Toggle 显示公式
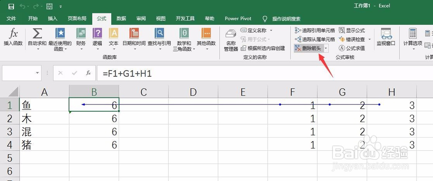Viewport: 433px width, 181px height. point(352,30)
